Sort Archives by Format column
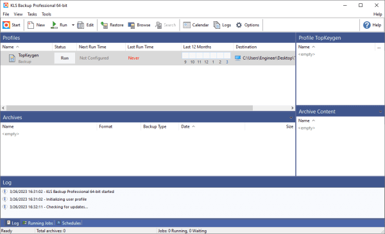 click(119, 126)
